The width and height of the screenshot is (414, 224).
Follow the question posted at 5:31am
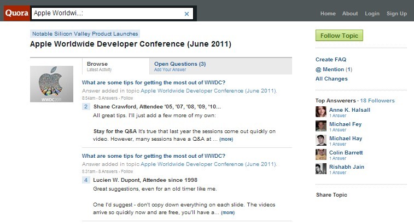point(127,171)
